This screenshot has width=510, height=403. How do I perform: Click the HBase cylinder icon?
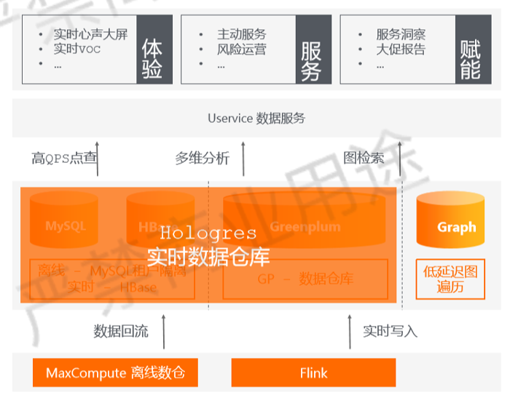[160, 220]
